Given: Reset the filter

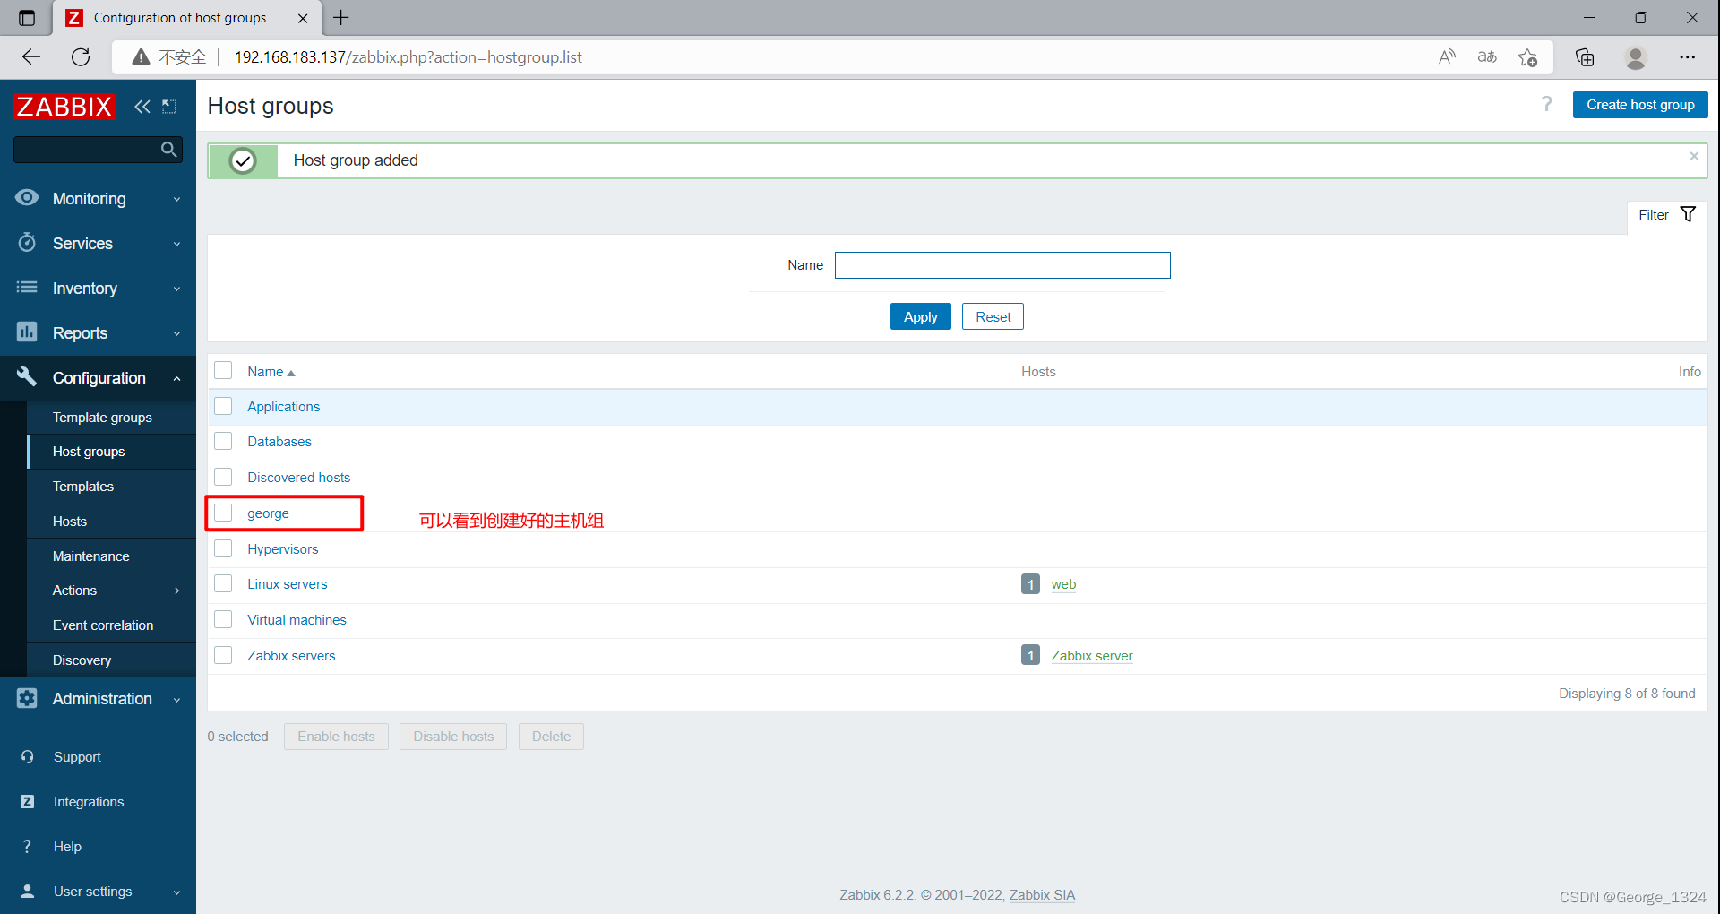Looking at the screenshot, I should pyautogui.click(x=993, y=316).
